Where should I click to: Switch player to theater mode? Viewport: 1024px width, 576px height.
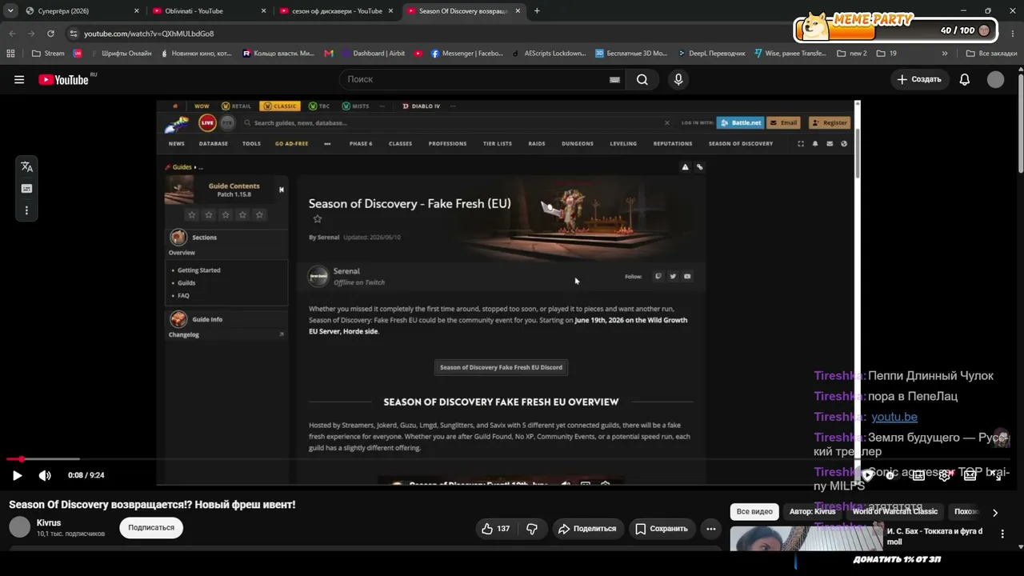coord(970,475)
